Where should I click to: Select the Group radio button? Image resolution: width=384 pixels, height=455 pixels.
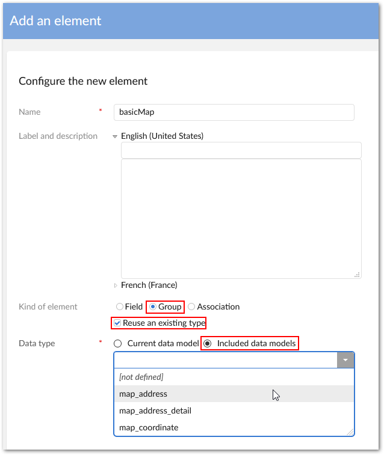(x=153, y=307)
